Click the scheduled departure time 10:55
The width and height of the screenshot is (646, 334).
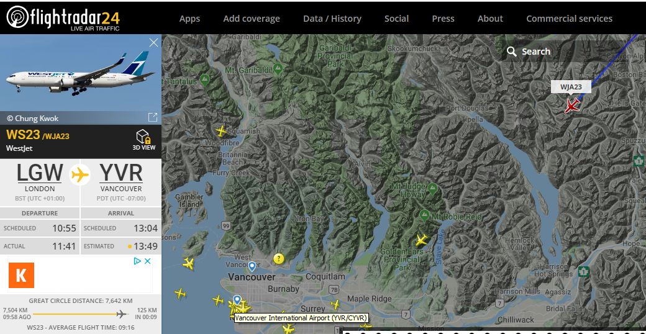pos(64,228)
